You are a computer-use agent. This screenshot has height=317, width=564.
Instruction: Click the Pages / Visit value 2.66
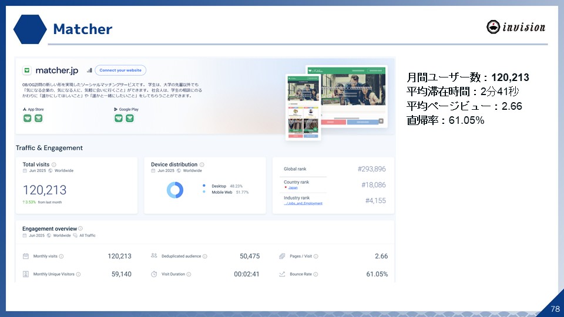coord(381,257)
